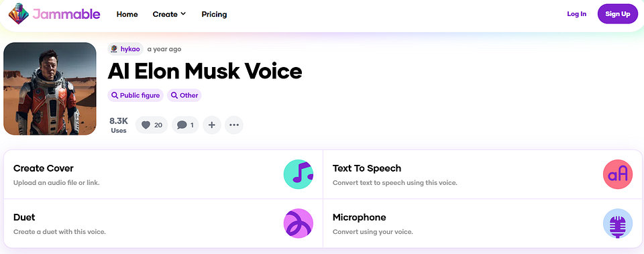Open more options three-dots button
Viewport: 644px width, 254px height.
point(234,125)
